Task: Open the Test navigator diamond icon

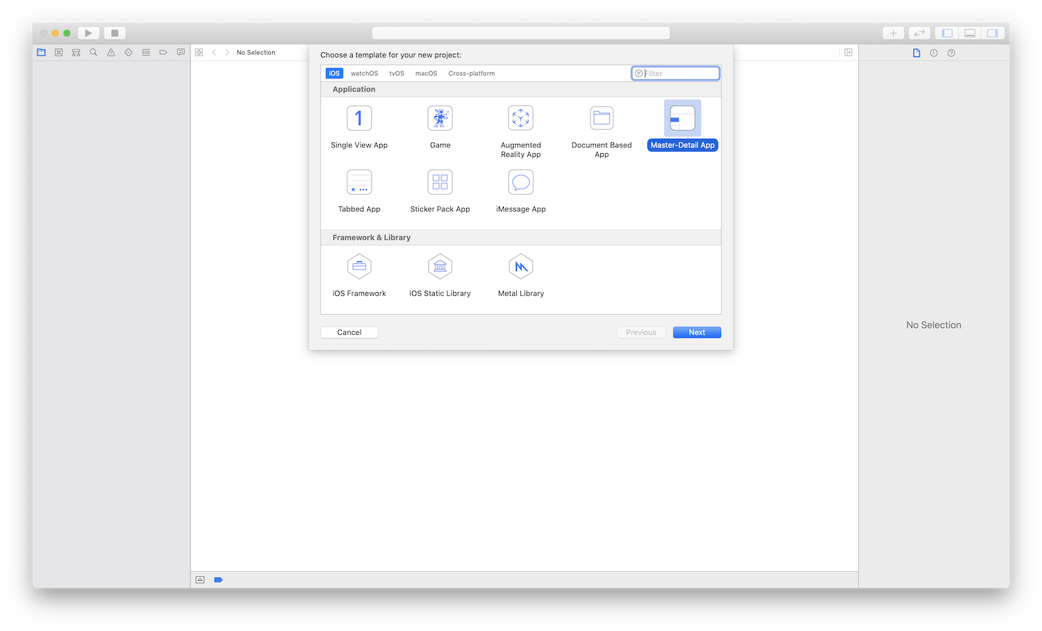Action: coord(128,52)
